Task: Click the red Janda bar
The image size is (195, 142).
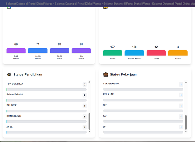Action: [156, 53]
